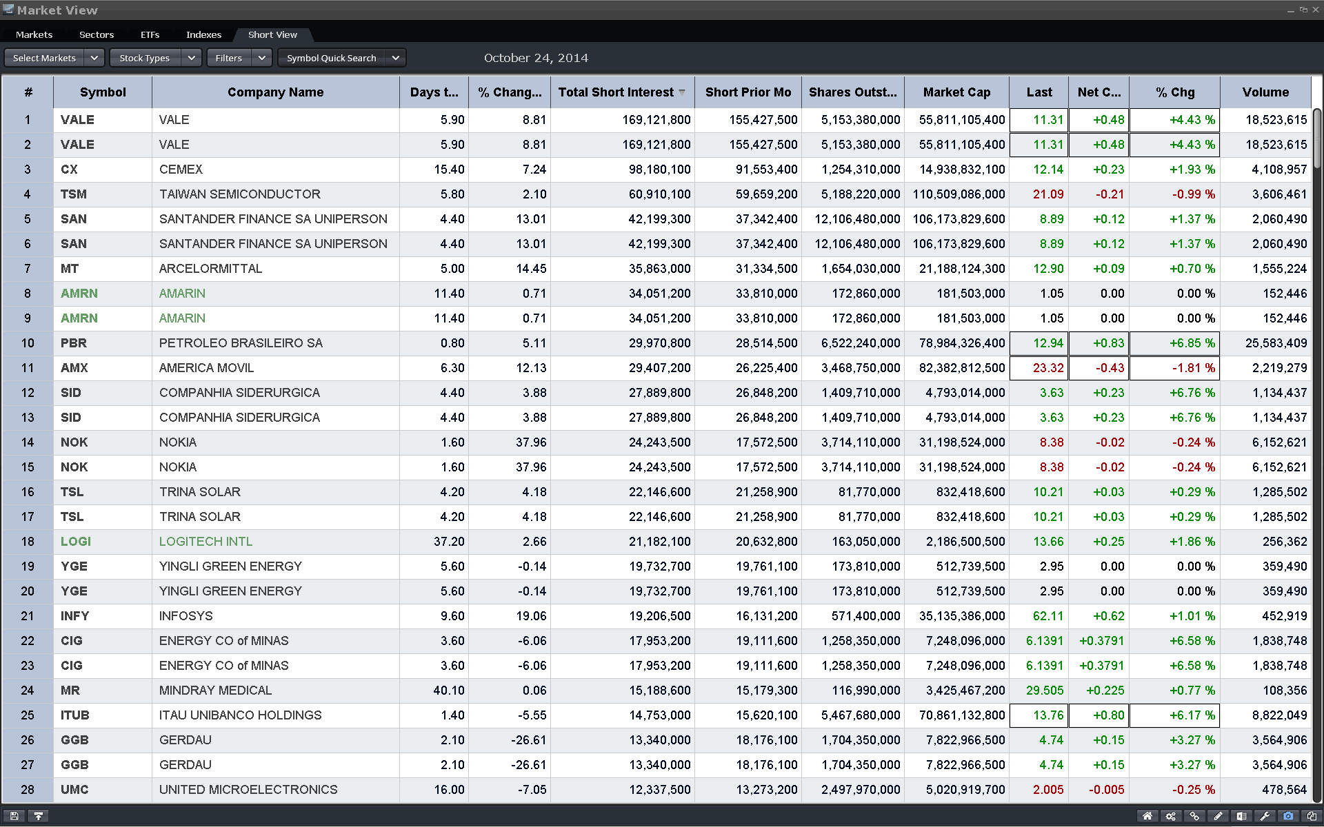Click the upload arrow icon at bottom left
Viewport: 1324px width, 827px height.
39,816
